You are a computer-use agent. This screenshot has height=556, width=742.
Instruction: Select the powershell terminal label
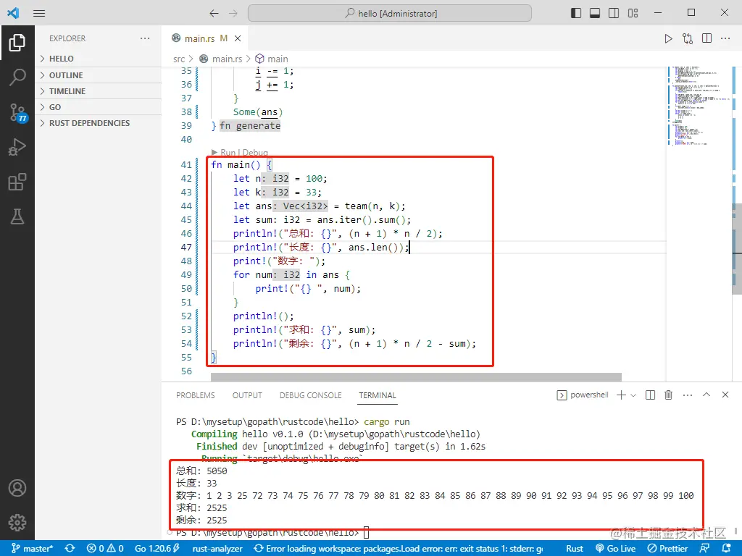583,395
